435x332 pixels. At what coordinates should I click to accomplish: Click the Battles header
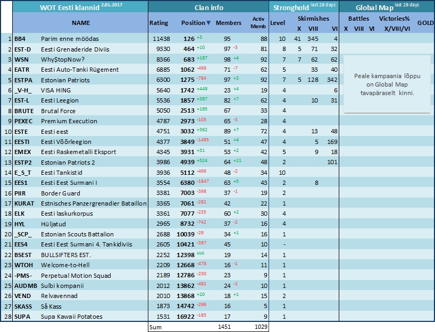click(x=359, y=19)
